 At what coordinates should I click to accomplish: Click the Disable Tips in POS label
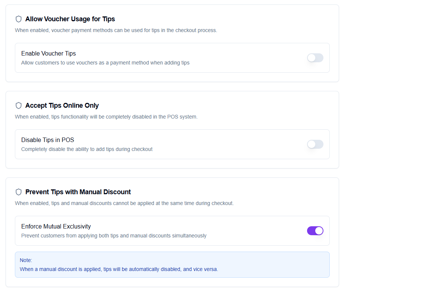[48, 140]
